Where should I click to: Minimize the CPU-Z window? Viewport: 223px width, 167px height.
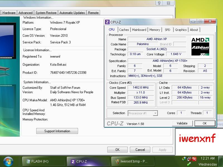click(x=193, y=21)
